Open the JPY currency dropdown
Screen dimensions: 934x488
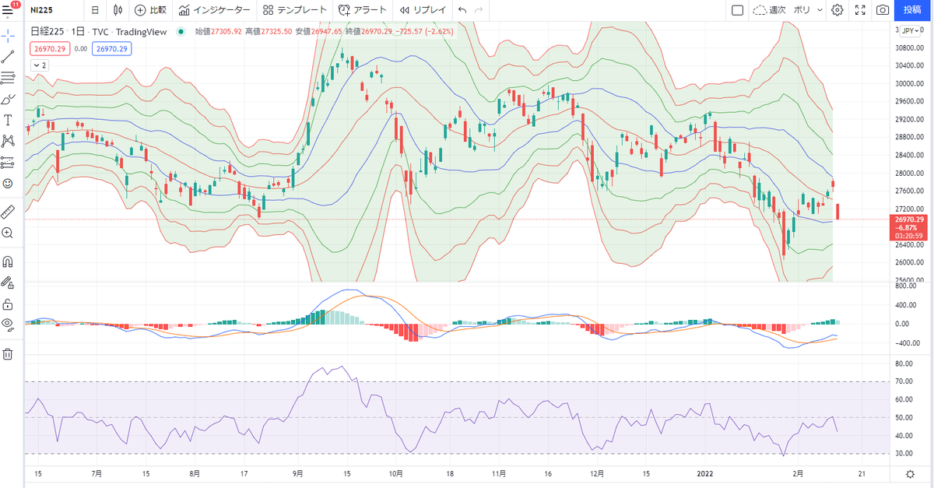911,30
